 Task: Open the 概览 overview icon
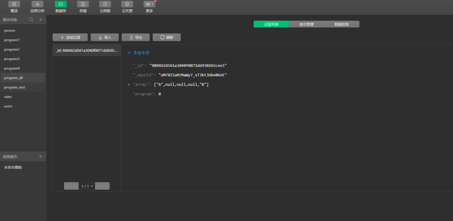click(14, 4)
